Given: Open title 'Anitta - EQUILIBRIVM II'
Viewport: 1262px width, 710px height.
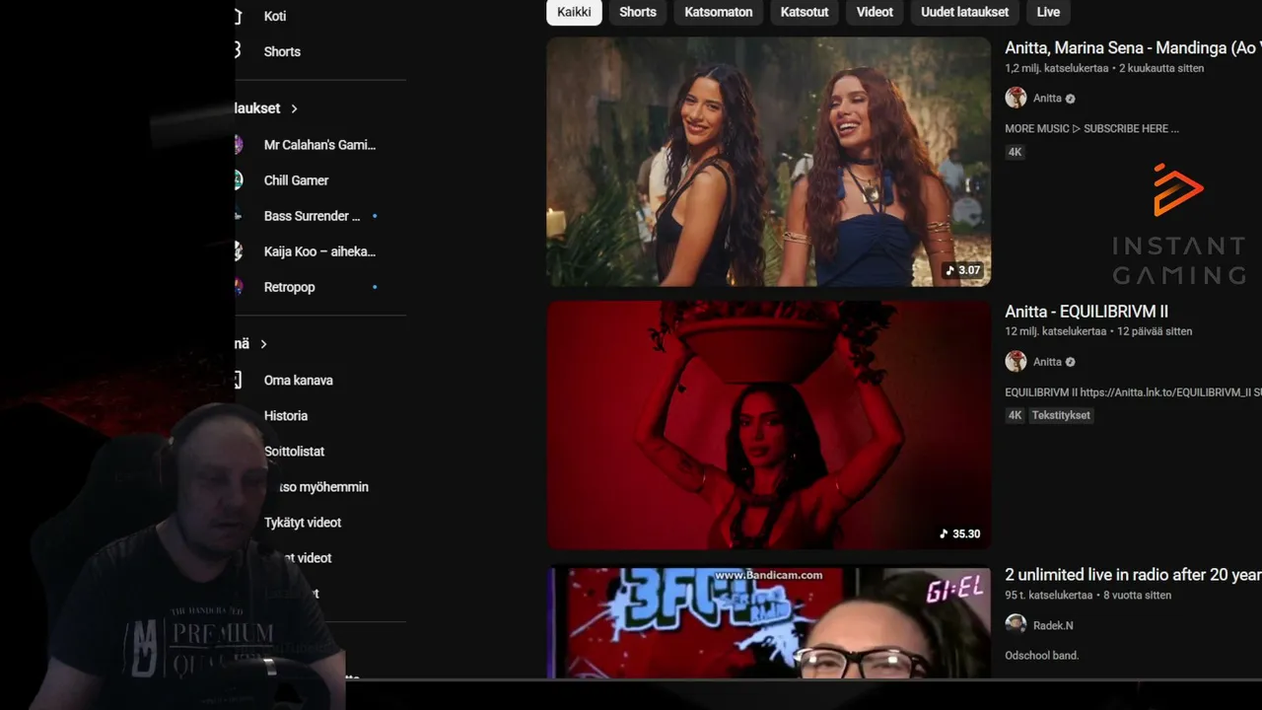Looking at the screenshot, I should pyautogui.click(x=1087, y=311).
